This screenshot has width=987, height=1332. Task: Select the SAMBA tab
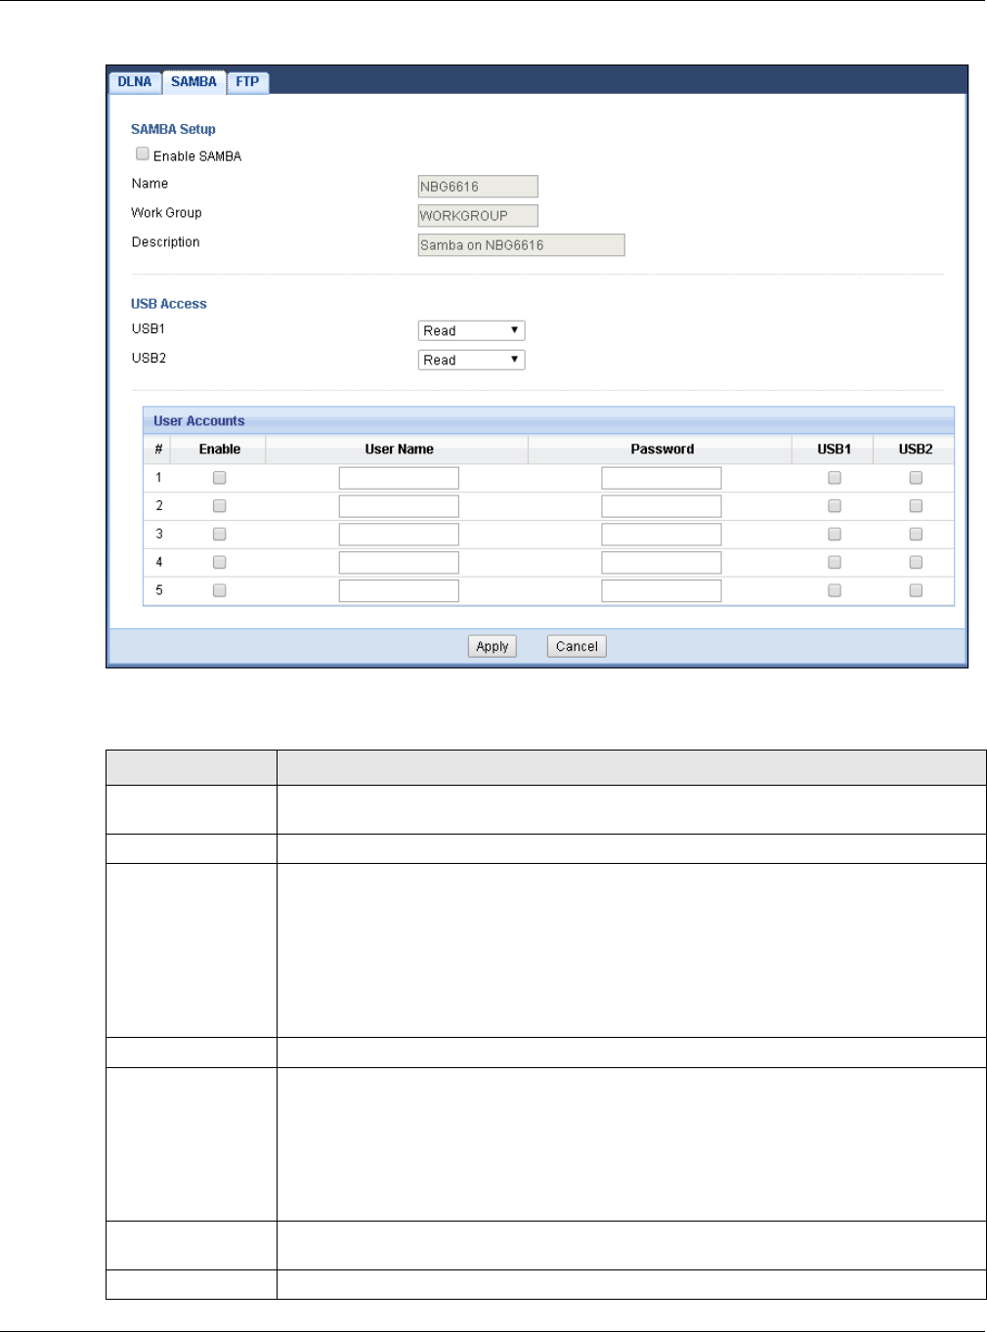click(193, 82)
